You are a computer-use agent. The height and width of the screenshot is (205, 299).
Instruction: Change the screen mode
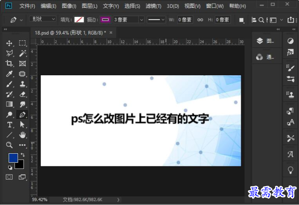22,177
